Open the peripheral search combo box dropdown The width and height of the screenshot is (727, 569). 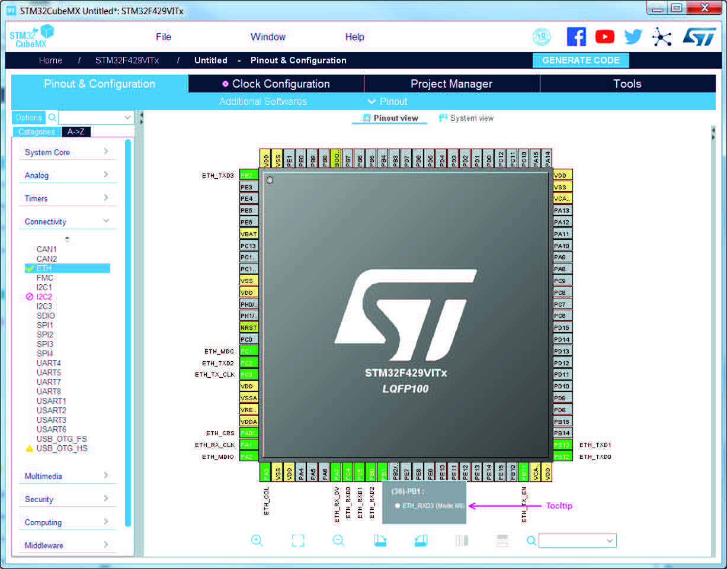point(127,117)
